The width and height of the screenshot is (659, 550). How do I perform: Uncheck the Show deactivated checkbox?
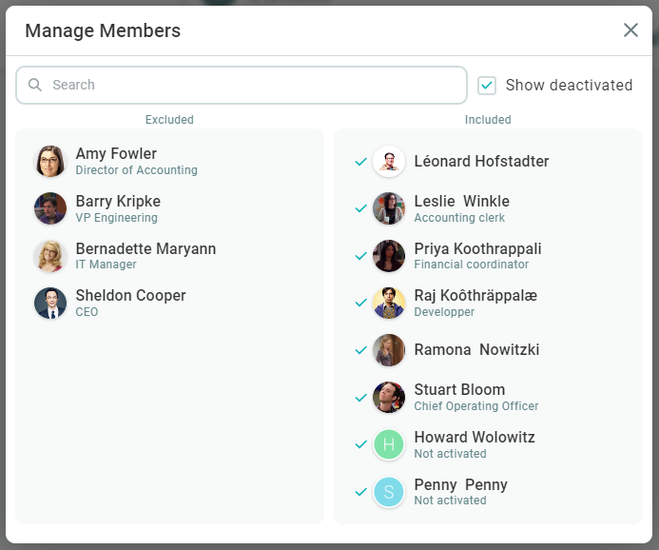tap(487, 86)
